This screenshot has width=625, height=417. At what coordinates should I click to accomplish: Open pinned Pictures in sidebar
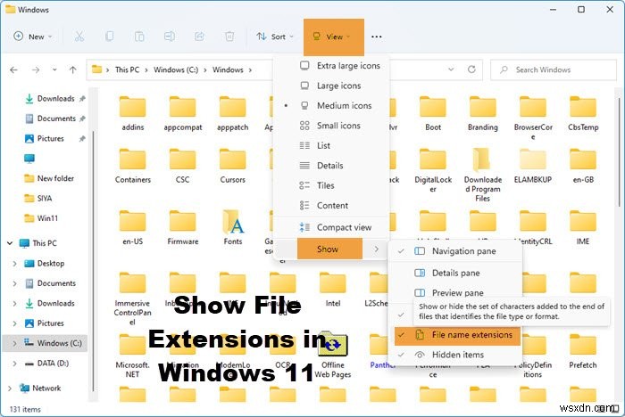click(x=55, y=138)
